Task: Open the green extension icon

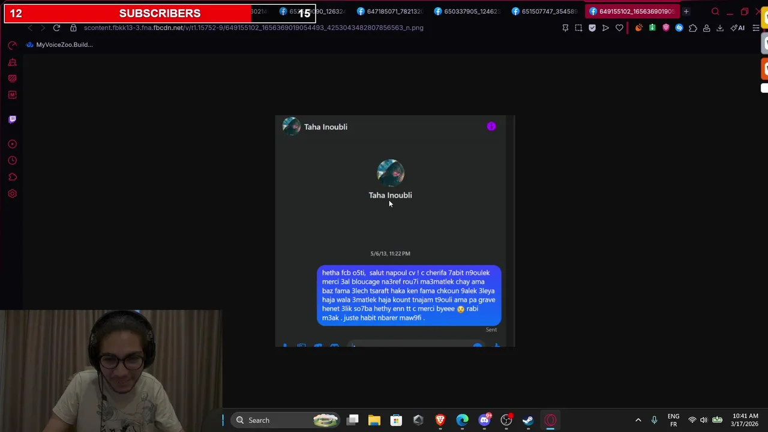Action: pyautogui.click(x=652, y=28)
